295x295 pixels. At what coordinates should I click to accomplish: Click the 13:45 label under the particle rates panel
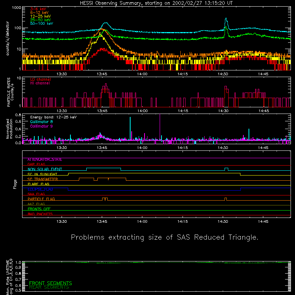(x=102, y=111)
